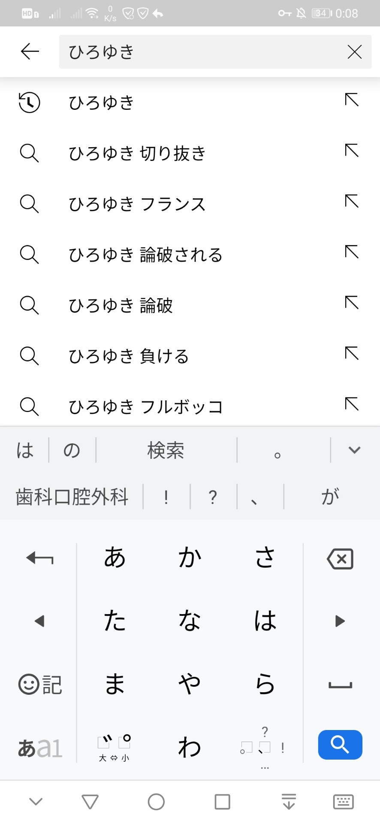The height and width of the screenshot is (824, 380).
Task: Tap the back arrow beside search field
Action: point(30,51)
